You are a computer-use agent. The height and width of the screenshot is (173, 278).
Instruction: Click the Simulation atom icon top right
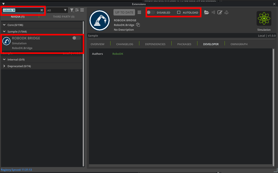264,18
